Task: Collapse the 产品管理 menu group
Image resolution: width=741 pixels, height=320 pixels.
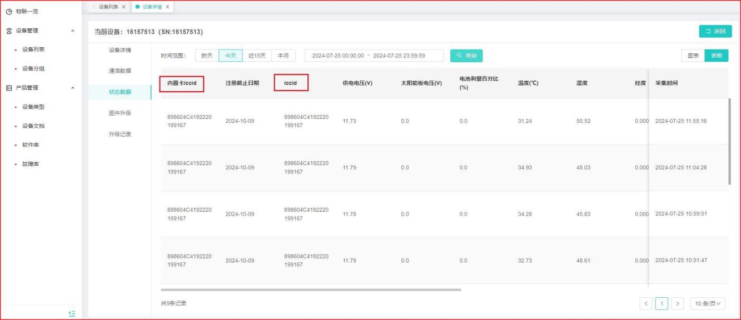Action: (73, 88)
